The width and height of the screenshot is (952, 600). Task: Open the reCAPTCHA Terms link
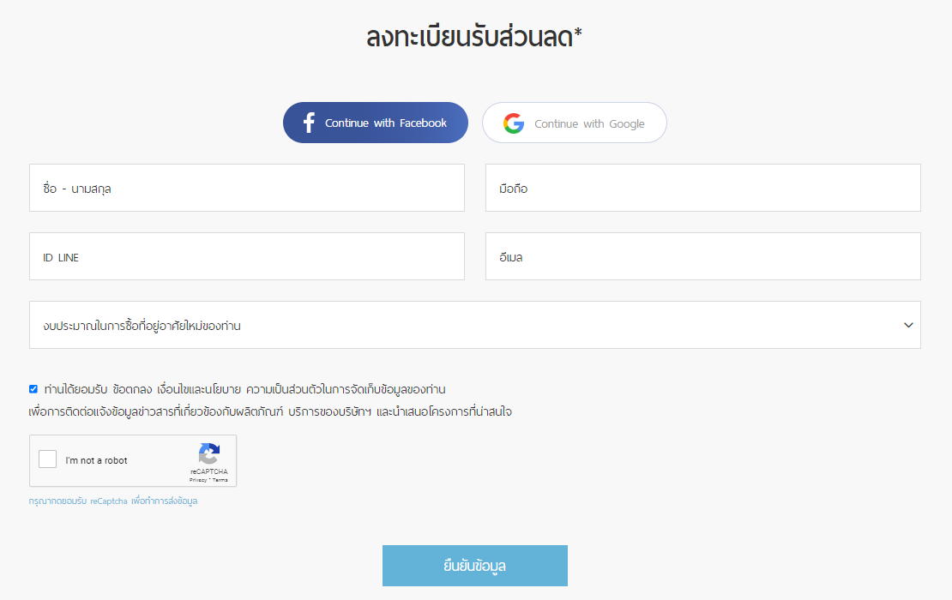220,480
